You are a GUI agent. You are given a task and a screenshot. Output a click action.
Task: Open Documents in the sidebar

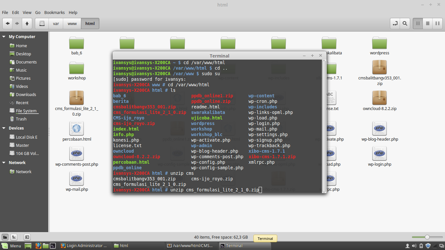tap(26, 62)
